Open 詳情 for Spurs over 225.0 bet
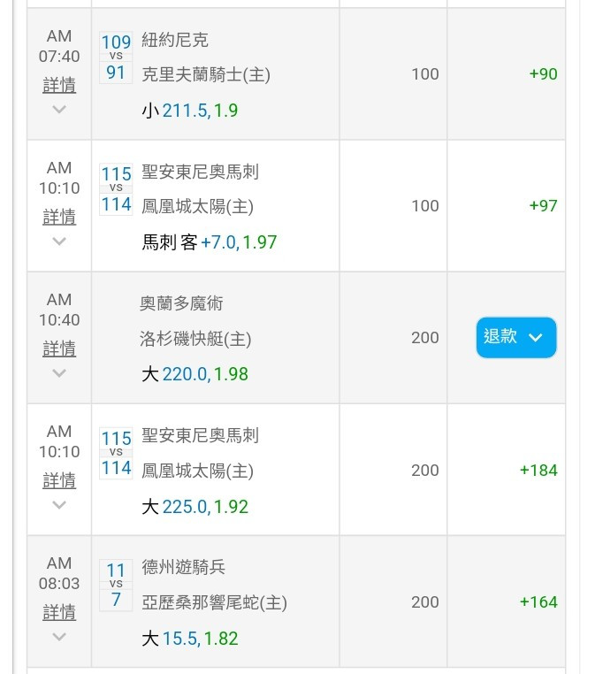The width and height of the screenshot is (595, 674). point(59,480)
